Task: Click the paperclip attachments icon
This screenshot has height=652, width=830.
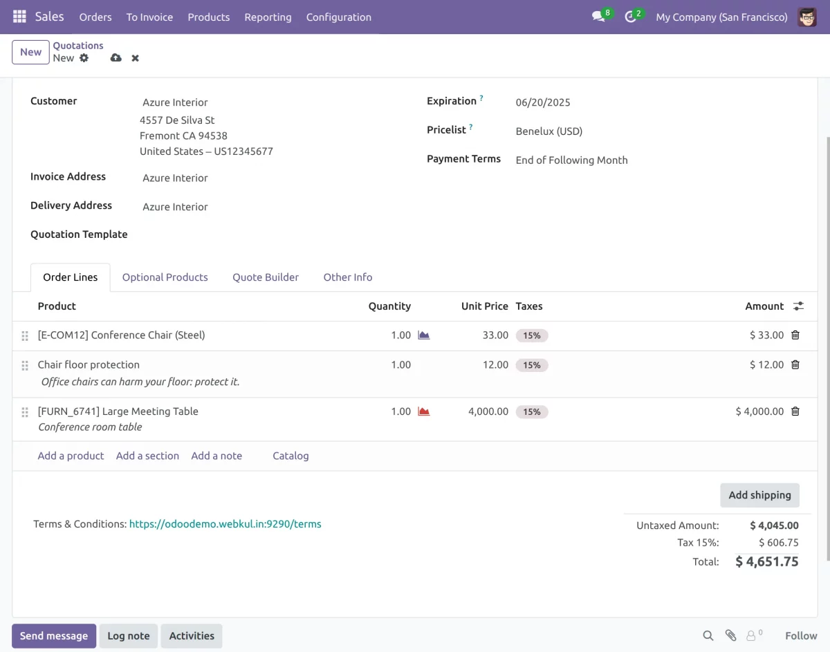Action: 730,635
